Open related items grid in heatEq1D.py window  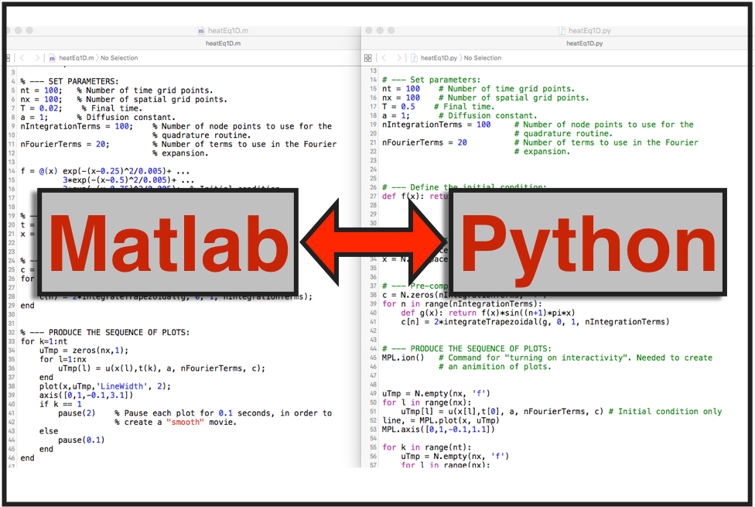pyautogui.click(x=368, y=58)
